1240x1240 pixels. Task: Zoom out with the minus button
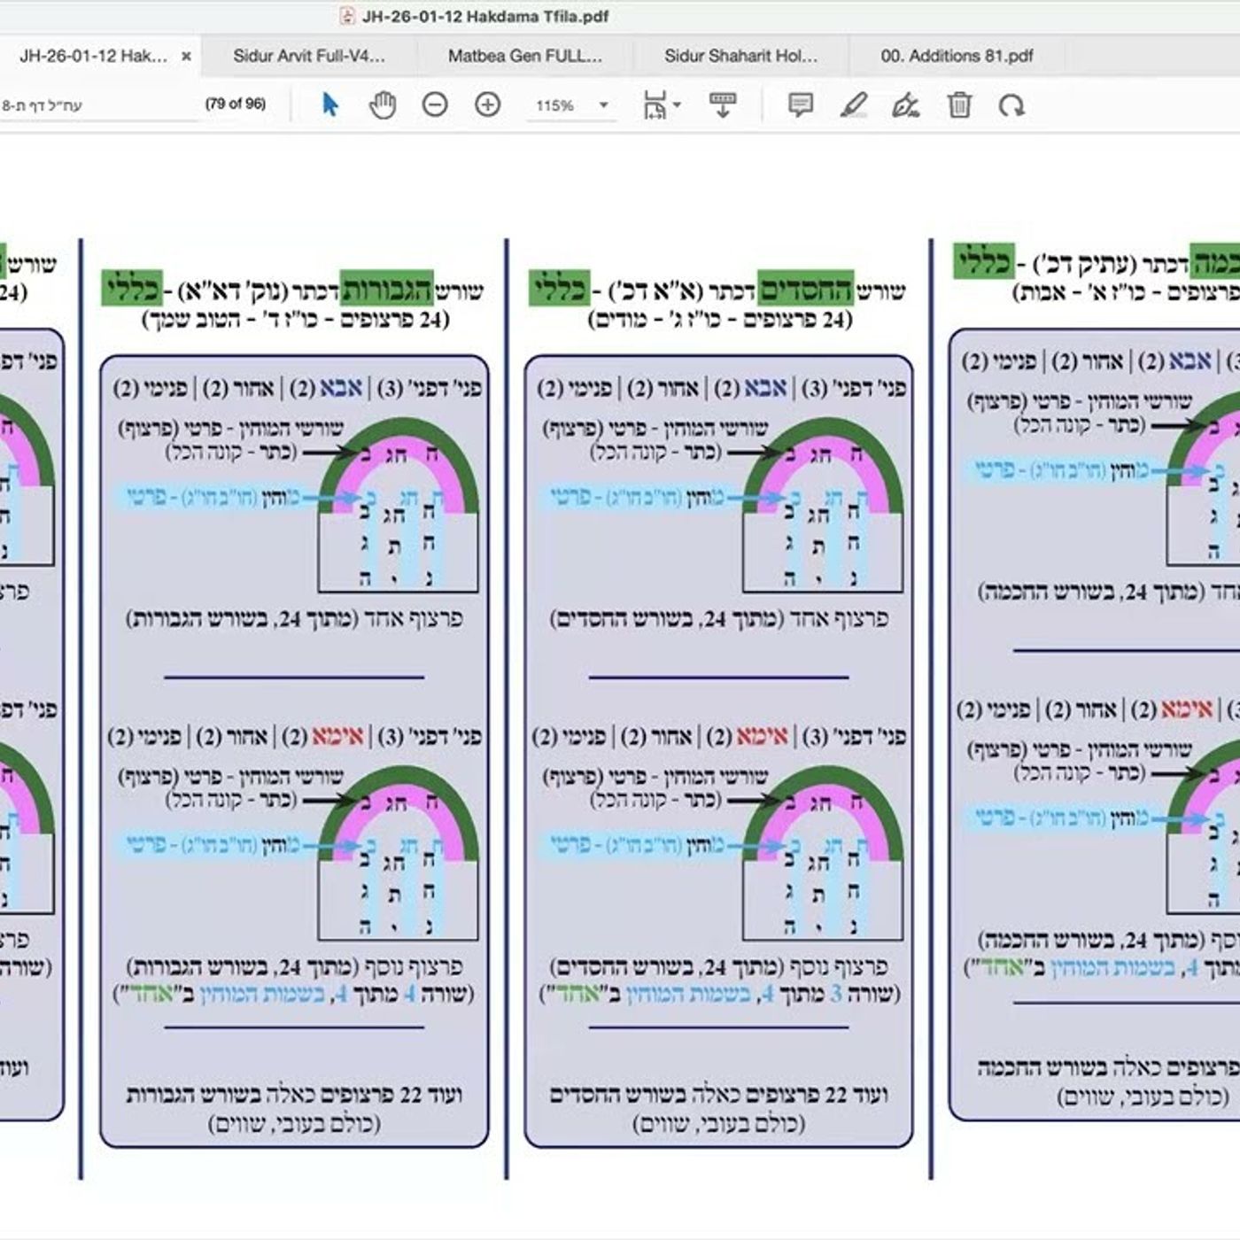coord(435,105)
